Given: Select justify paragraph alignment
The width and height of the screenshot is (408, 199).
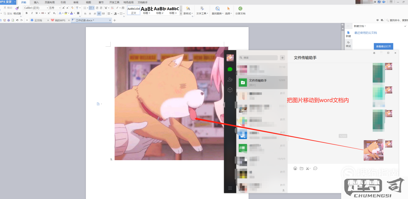Looking at the screenshot, I should click(99, 14).
